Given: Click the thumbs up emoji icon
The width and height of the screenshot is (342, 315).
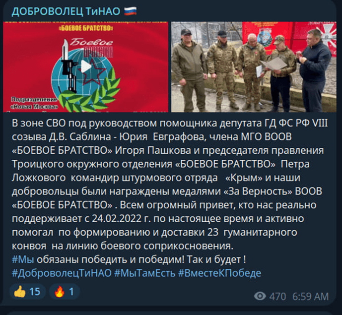Looking at the screenshot, I should 20,292.
